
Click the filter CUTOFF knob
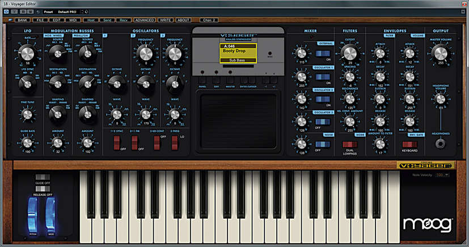click(350, 53)
